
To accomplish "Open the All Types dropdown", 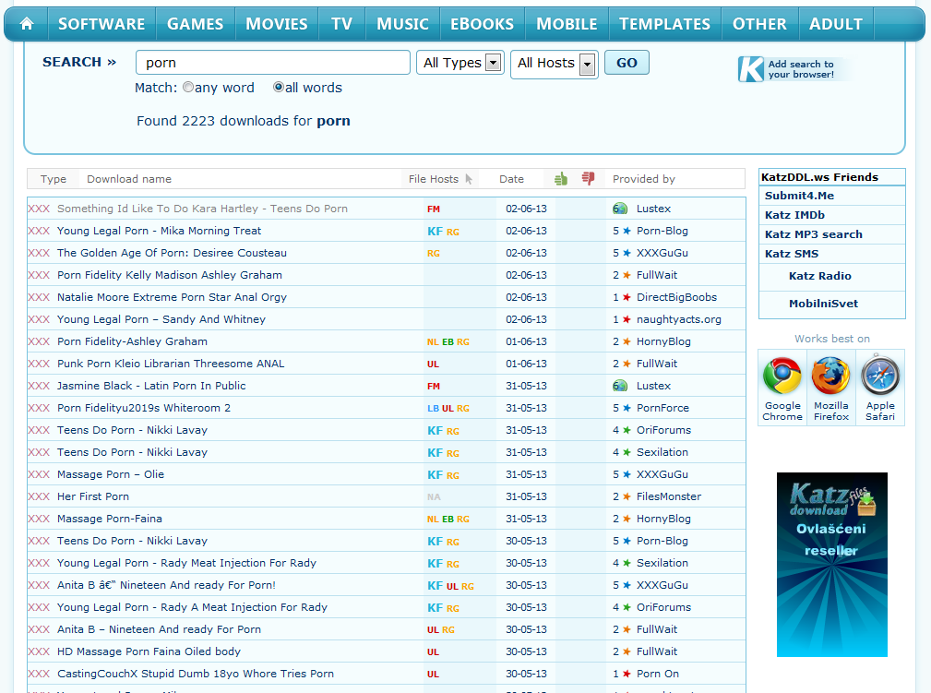I will click(x=460, y=63).
